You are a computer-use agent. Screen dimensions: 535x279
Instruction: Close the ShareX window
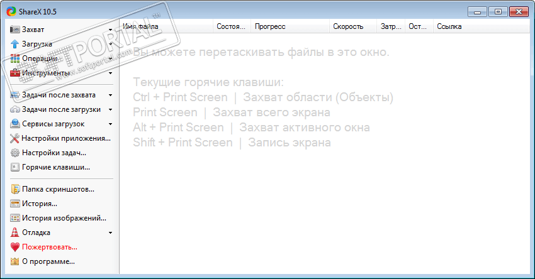pyautogui.click(x=519, y=12)
